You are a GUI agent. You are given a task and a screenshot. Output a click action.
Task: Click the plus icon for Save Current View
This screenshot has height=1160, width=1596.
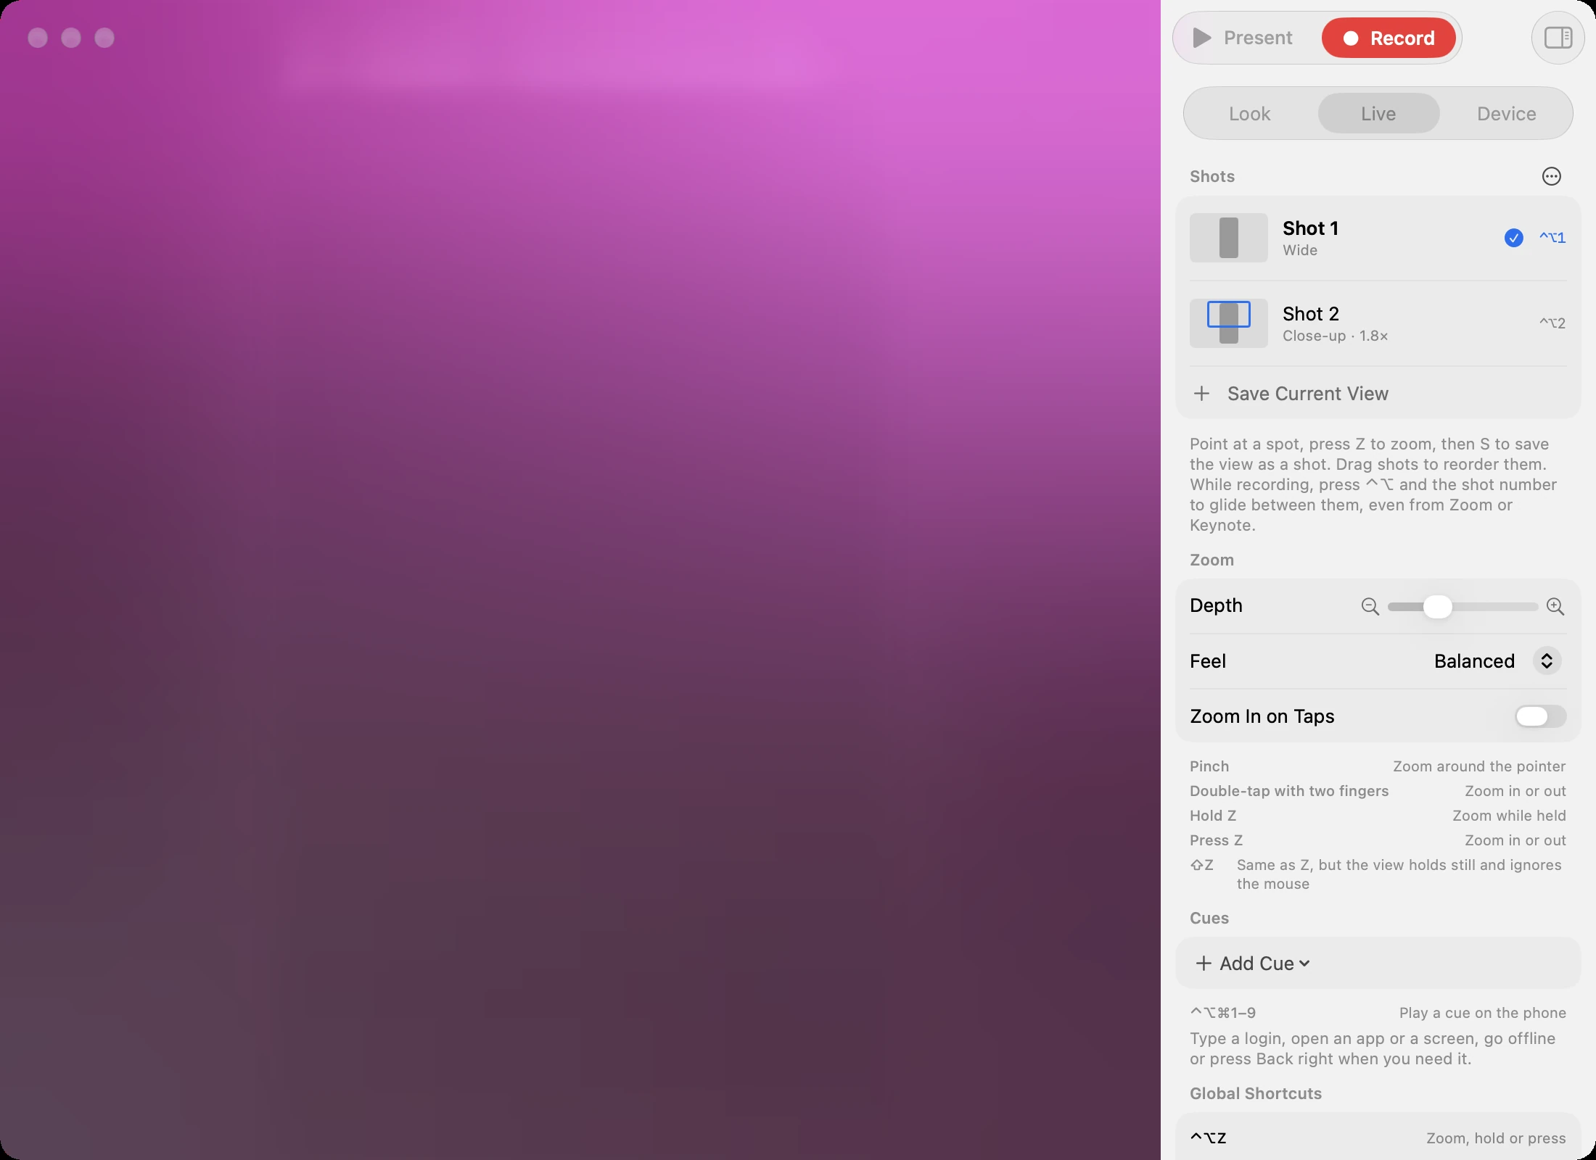pyautogui.click(x=1201, y=394)
